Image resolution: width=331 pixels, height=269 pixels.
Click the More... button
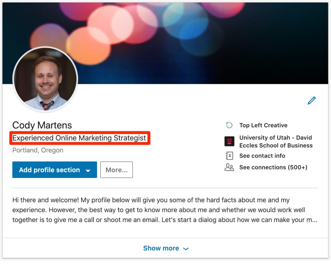[x=116, y=170]
